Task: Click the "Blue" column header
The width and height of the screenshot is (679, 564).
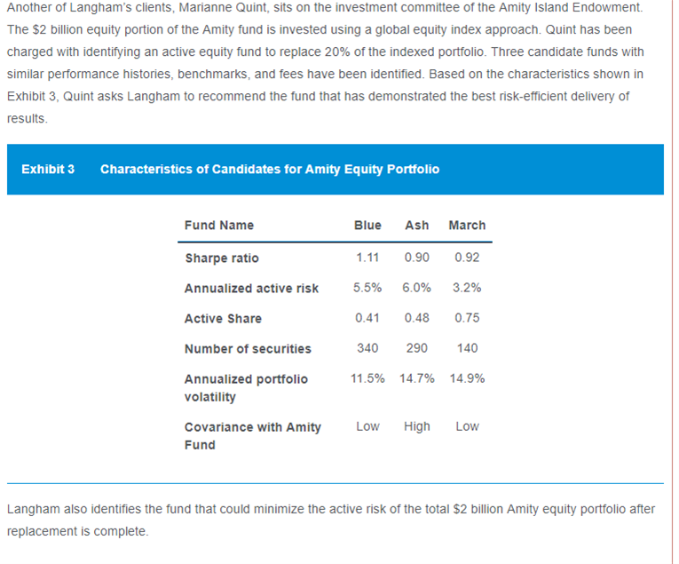Action: coord(367,226)
